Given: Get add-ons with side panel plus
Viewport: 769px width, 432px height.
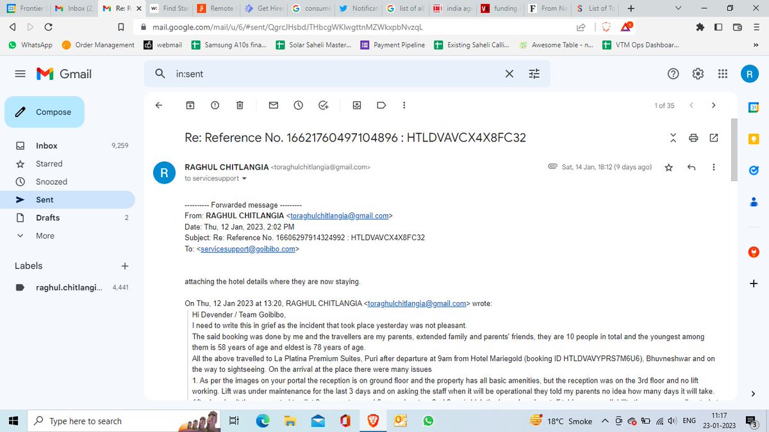Looking at the screenshot, I should tap(754, 283).
